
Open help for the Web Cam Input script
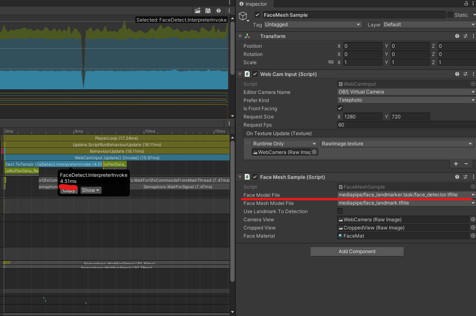(x=457, y=74)
